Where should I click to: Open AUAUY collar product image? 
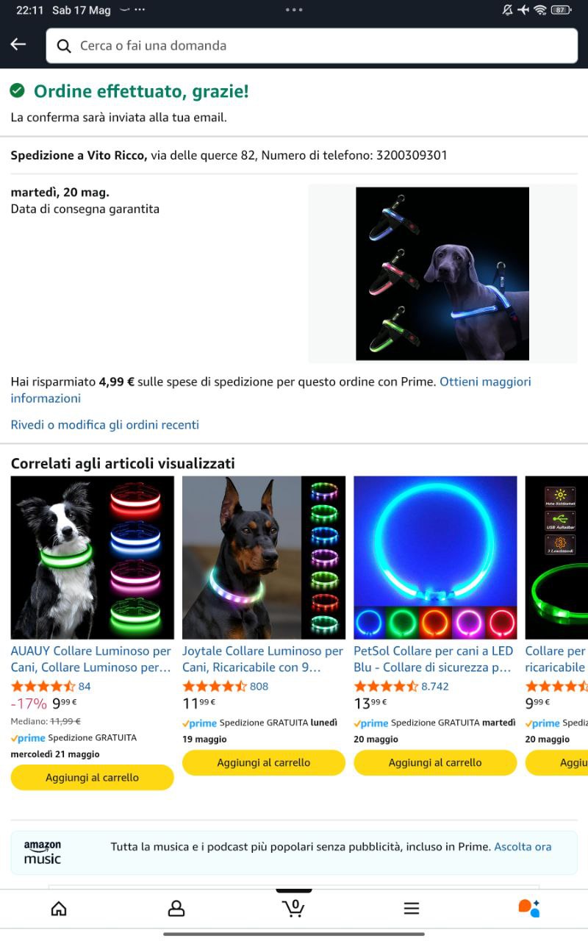coord(92,557)
